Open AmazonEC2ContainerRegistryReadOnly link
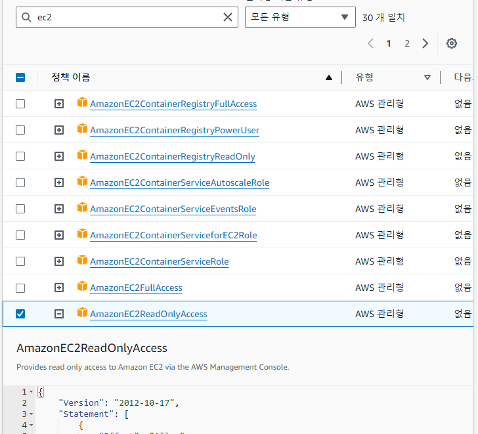 [172, 156]
